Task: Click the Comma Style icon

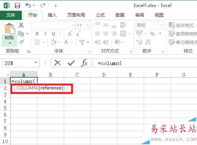Action: tap(160, 33)
